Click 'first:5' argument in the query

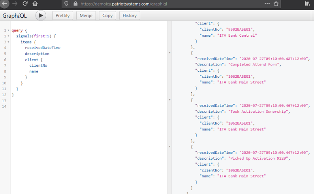pos(41,36)
